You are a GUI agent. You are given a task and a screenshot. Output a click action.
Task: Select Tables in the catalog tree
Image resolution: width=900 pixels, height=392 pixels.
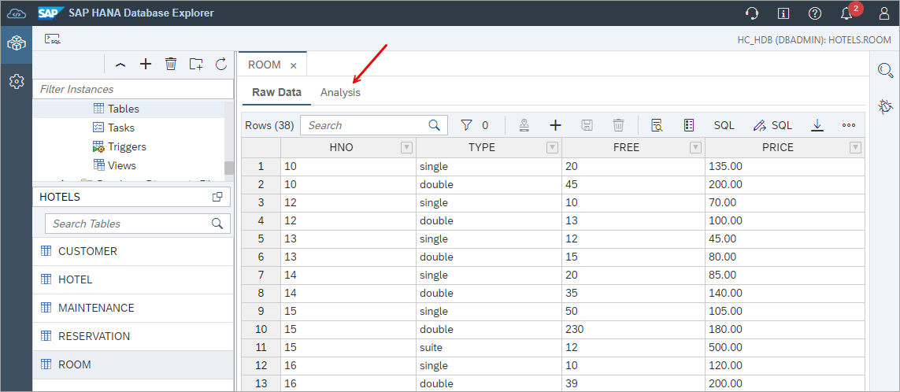click(x=124, y=109)
